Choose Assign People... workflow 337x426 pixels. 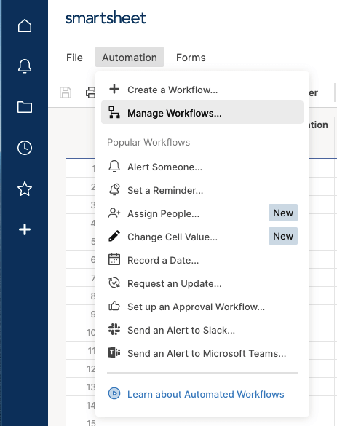(202, 213)
